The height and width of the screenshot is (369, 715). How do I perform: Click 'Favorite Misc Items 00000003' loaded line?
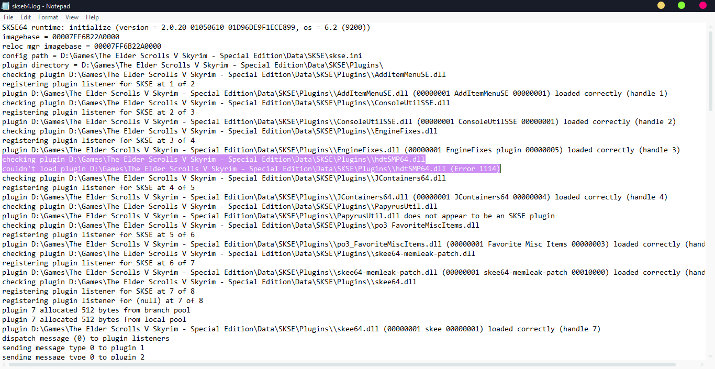tap(354, 244)
